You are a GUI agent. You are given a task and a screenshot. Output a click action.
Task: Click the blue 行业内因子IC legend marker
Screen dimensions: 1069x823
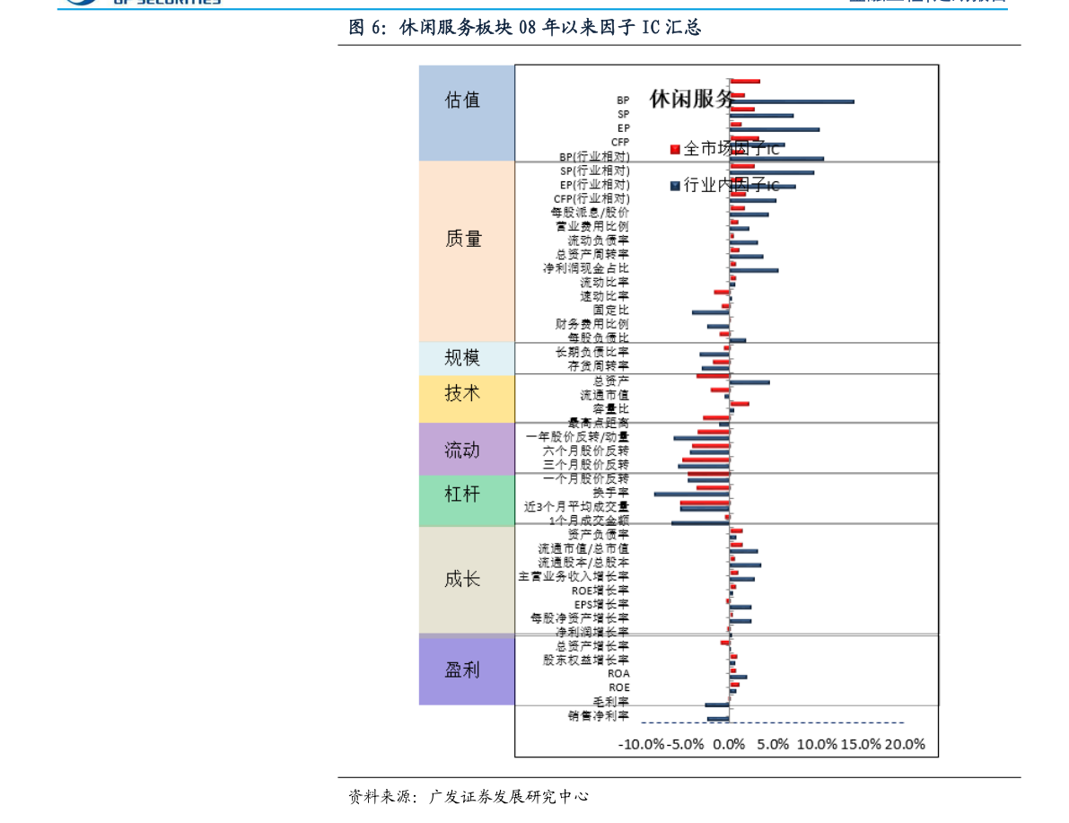coord(675,186)
